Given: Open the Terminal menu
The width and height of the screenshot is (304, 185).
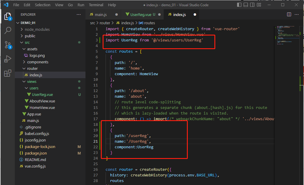Looking at the screenshot, I should [x=96, y=5].
